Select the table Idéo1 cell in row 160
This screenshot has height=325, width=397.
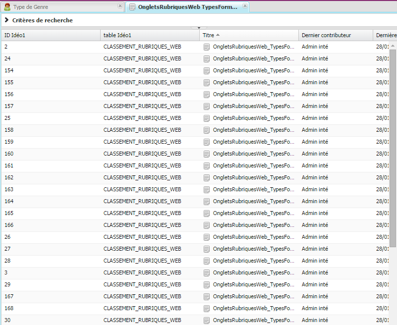[142, 154]
